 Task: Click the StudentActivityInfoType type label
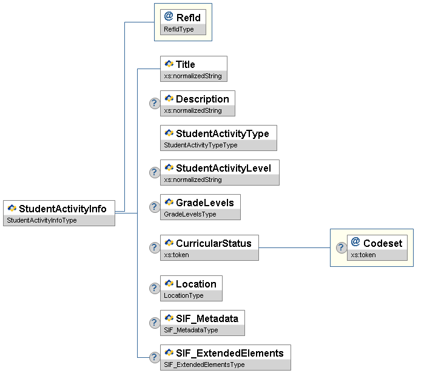[42, 220]
